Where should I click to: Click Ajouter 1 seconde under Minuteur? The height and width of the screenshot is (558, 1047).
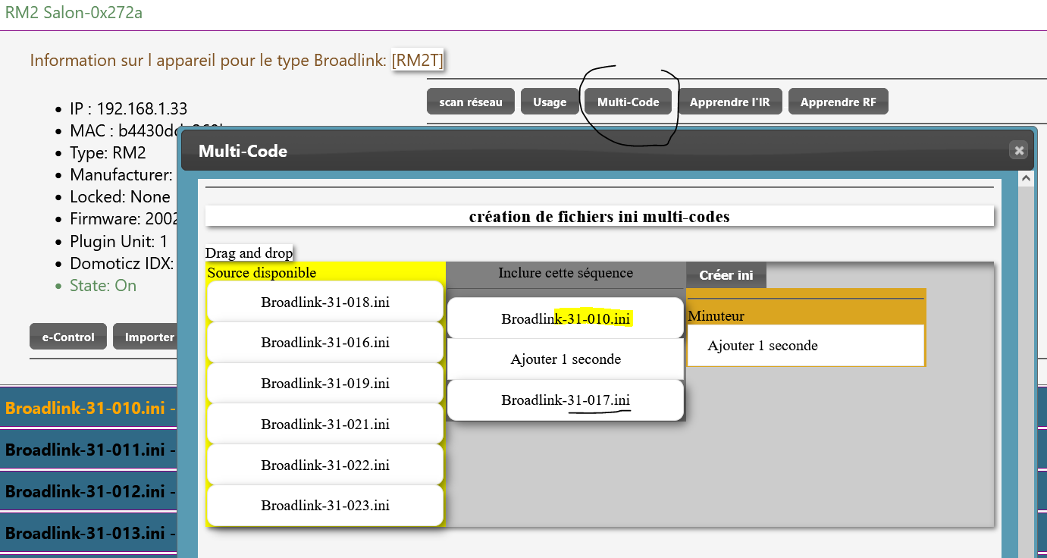806,346
